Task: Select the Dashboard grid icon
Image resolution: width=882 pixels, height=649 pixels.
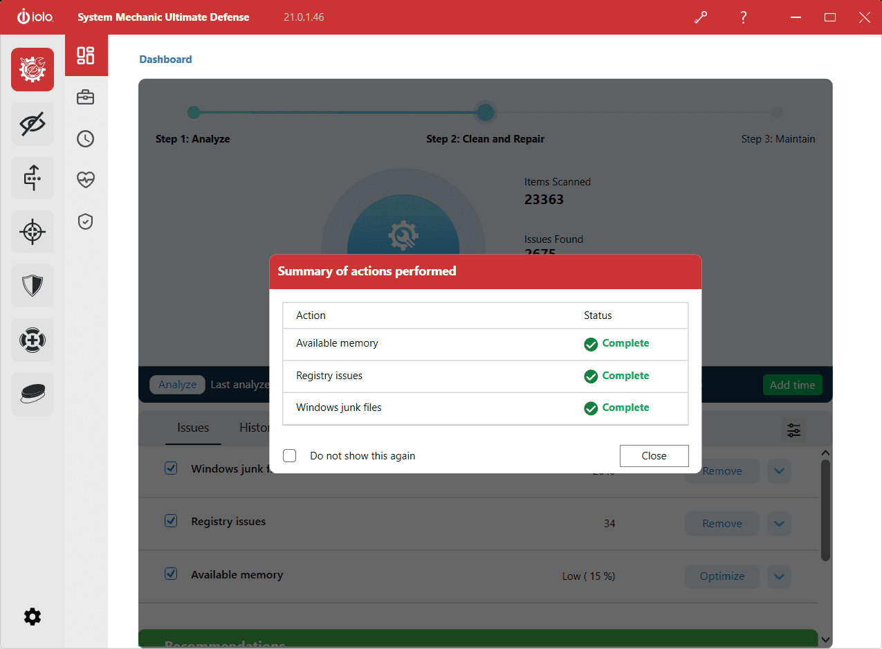Action: [86, 55]
